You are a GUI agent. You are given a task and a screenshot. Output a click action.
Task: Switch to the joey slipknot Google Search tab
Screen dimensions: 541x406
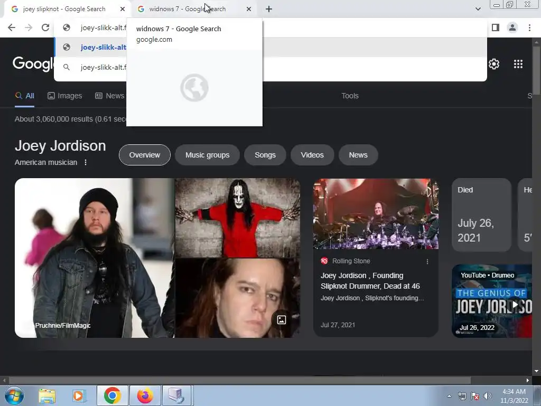click(x=64, y=9)
